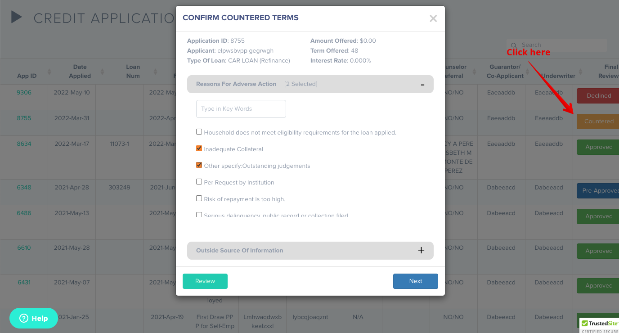This screenshot has height=333, width=619.
Task: Check Household does not meet eligibility requirements
Action: click(x=199, y=132)
